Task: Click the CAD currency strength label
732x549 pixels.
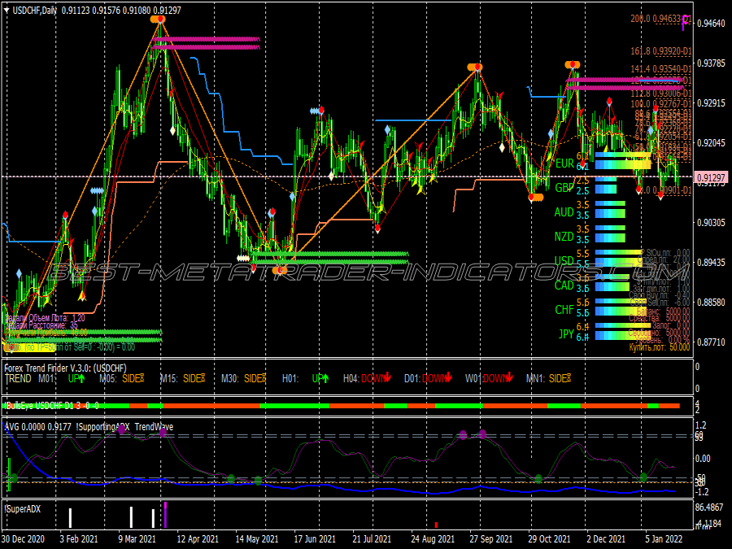Action: point(564,285)
